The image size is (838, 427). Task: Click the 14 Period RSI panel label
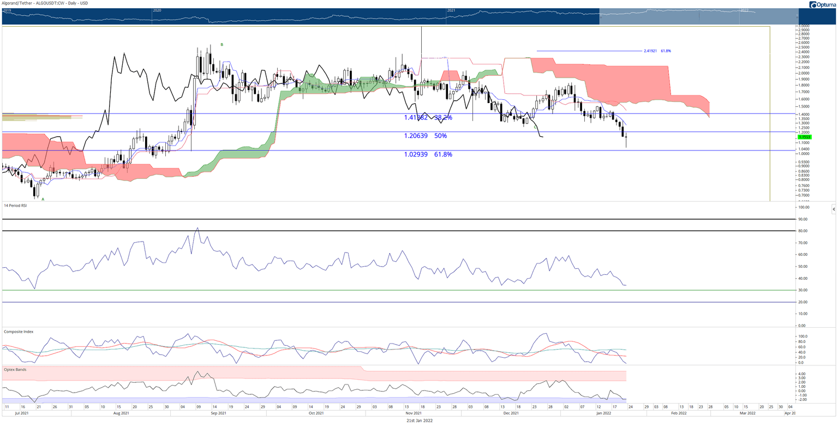click(16, 205)
